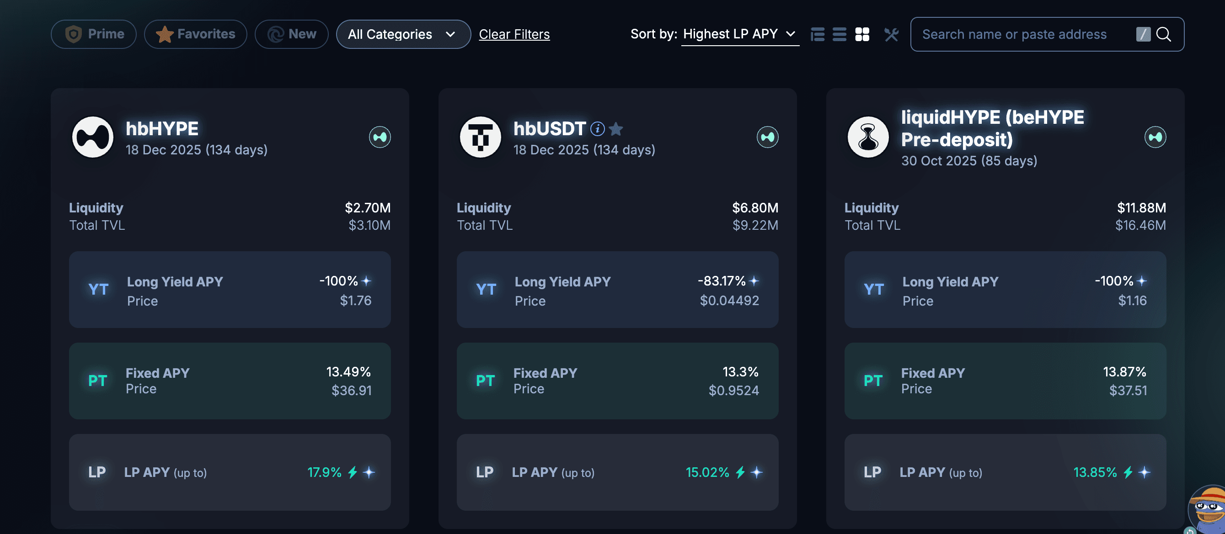Click sparkle icon beside liquidHYPE -100% yield
The height and width of the screenshot is (534, 1225).
pyautogui.click(x=1142, y=281)
